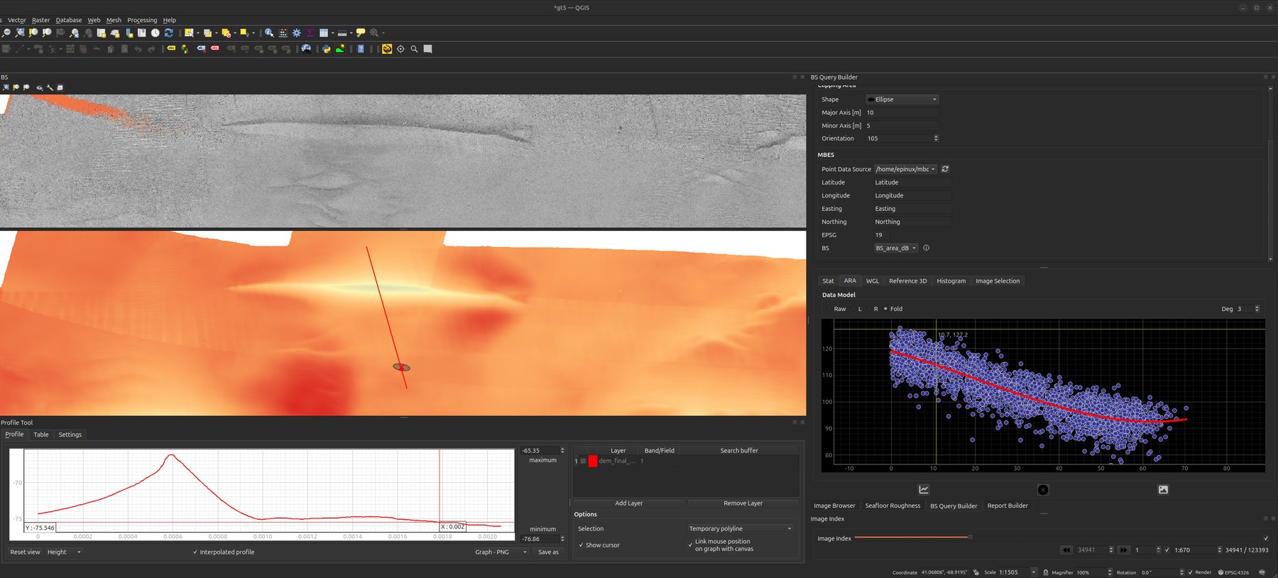Click the Temporal Controller clock icon

point(155,33)
